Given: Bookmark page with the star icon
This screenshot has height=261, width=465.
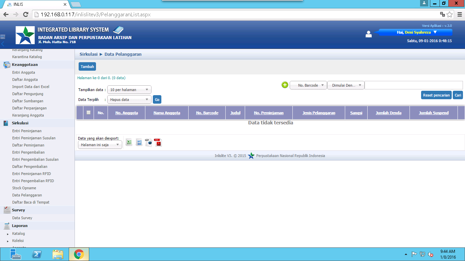Looking at the screenshot, I should point(450,15).
